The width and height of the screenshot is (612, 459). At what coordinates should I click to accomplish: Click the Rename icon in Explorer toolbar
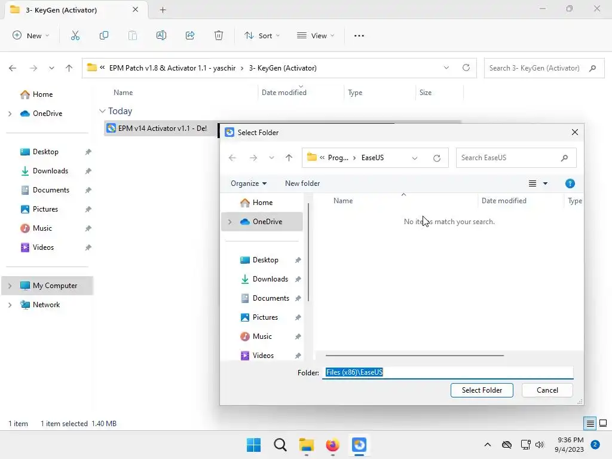[x=161, y=35]
